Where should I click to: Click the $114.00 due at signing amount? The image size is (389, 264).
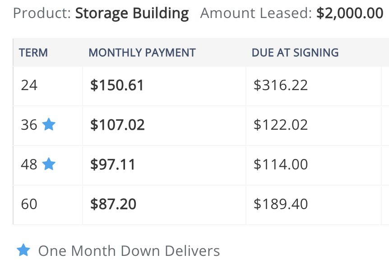[x=281, y=164]
